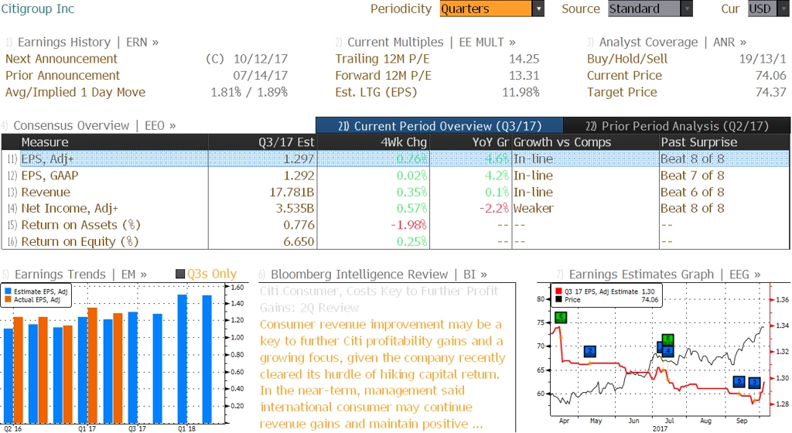Screen dimensions: 792x433
Task: Click the Growth vs Comps column header
Action: (x=585, y=141)
